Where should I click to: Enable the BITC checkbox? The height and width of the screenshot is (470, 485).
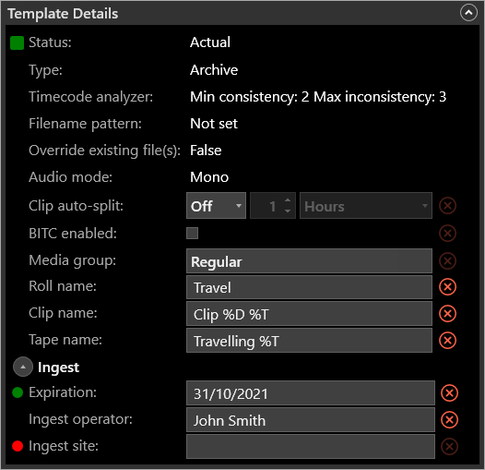(192, 233)
